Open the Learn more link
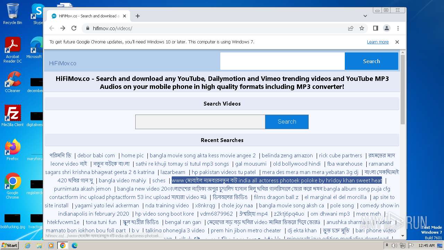Screen dimensions: 444x250 (x=378, y=42)
